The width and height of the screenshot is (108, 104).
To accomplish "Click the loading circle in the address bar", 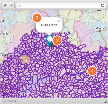I will tap(19, 5).
